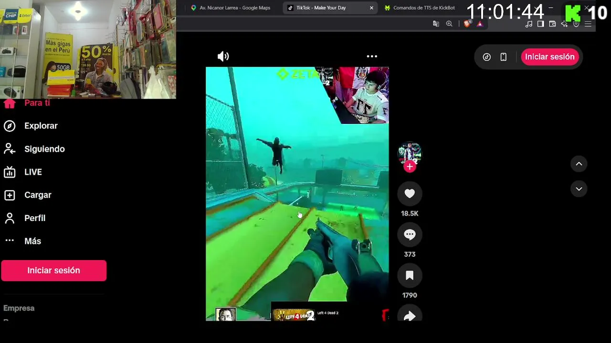This screenshot has width=611, height=343.
Task: Open the comments bubble icon
Action: 410,234
